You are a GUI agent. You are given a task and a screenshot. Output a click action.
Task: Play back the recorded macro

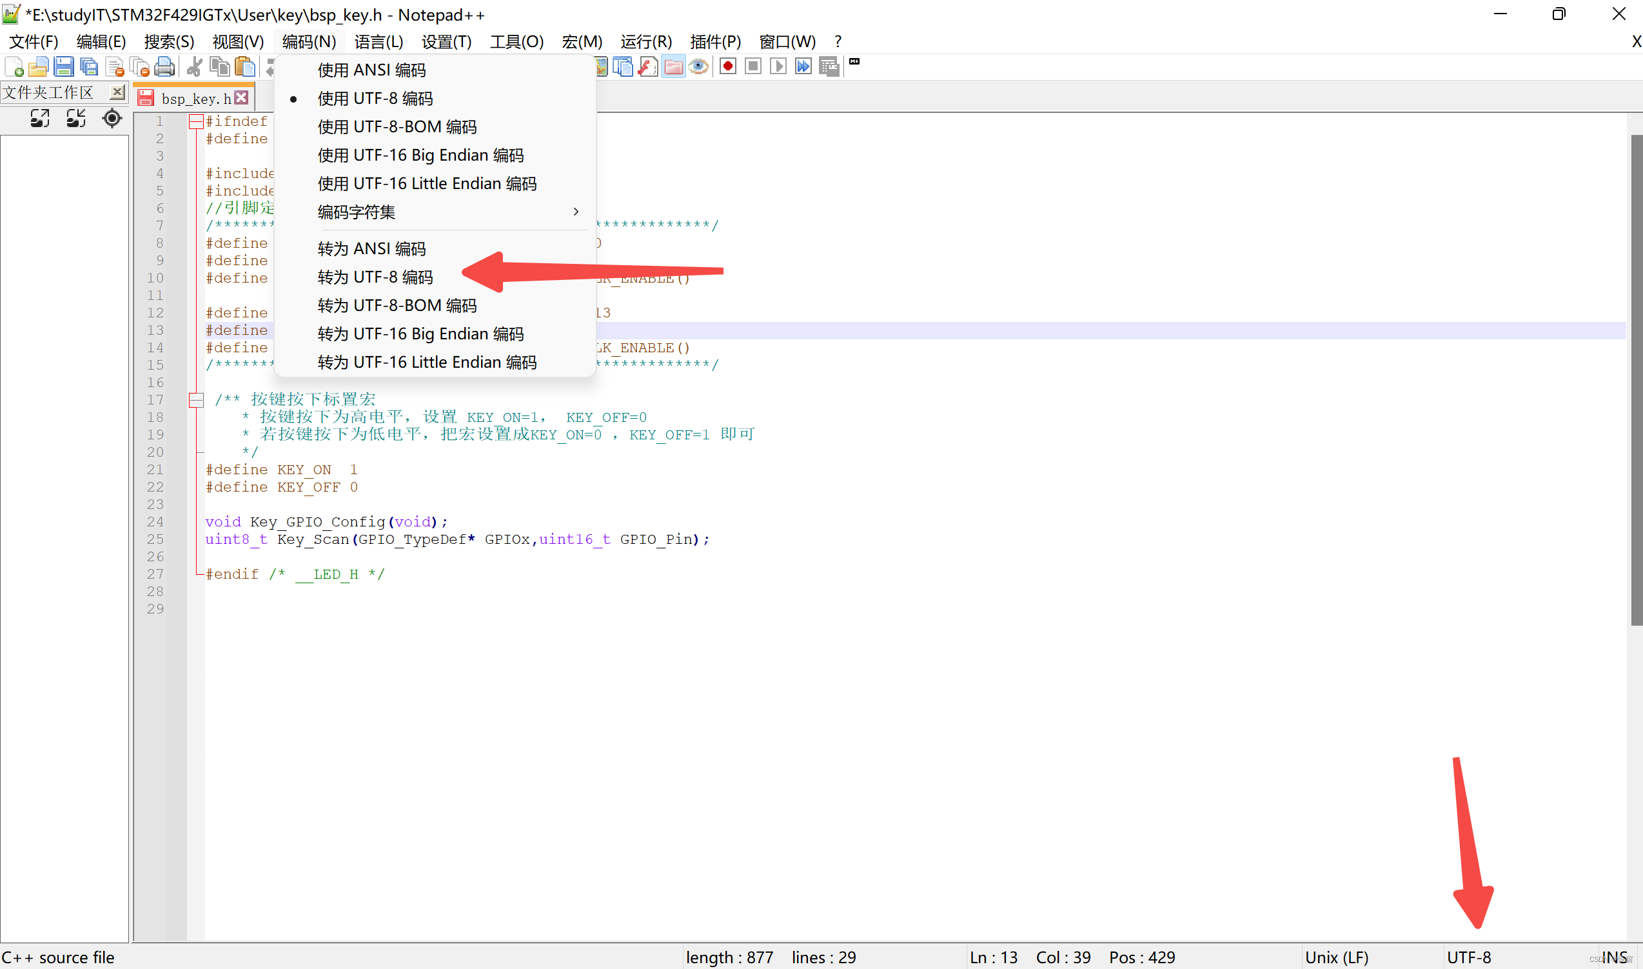pyautogui.click(x=778, y=66)
